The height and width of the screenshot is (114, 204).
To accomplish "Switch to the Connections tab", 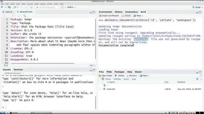I will click(x=131, y=12).
